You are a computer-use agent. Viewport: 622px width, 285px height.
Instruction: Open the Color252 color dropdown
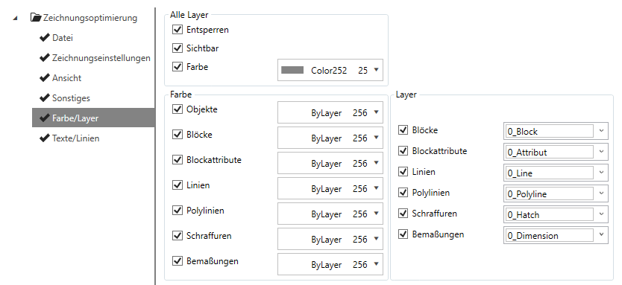pyautogui.click(x=330, y=71)
